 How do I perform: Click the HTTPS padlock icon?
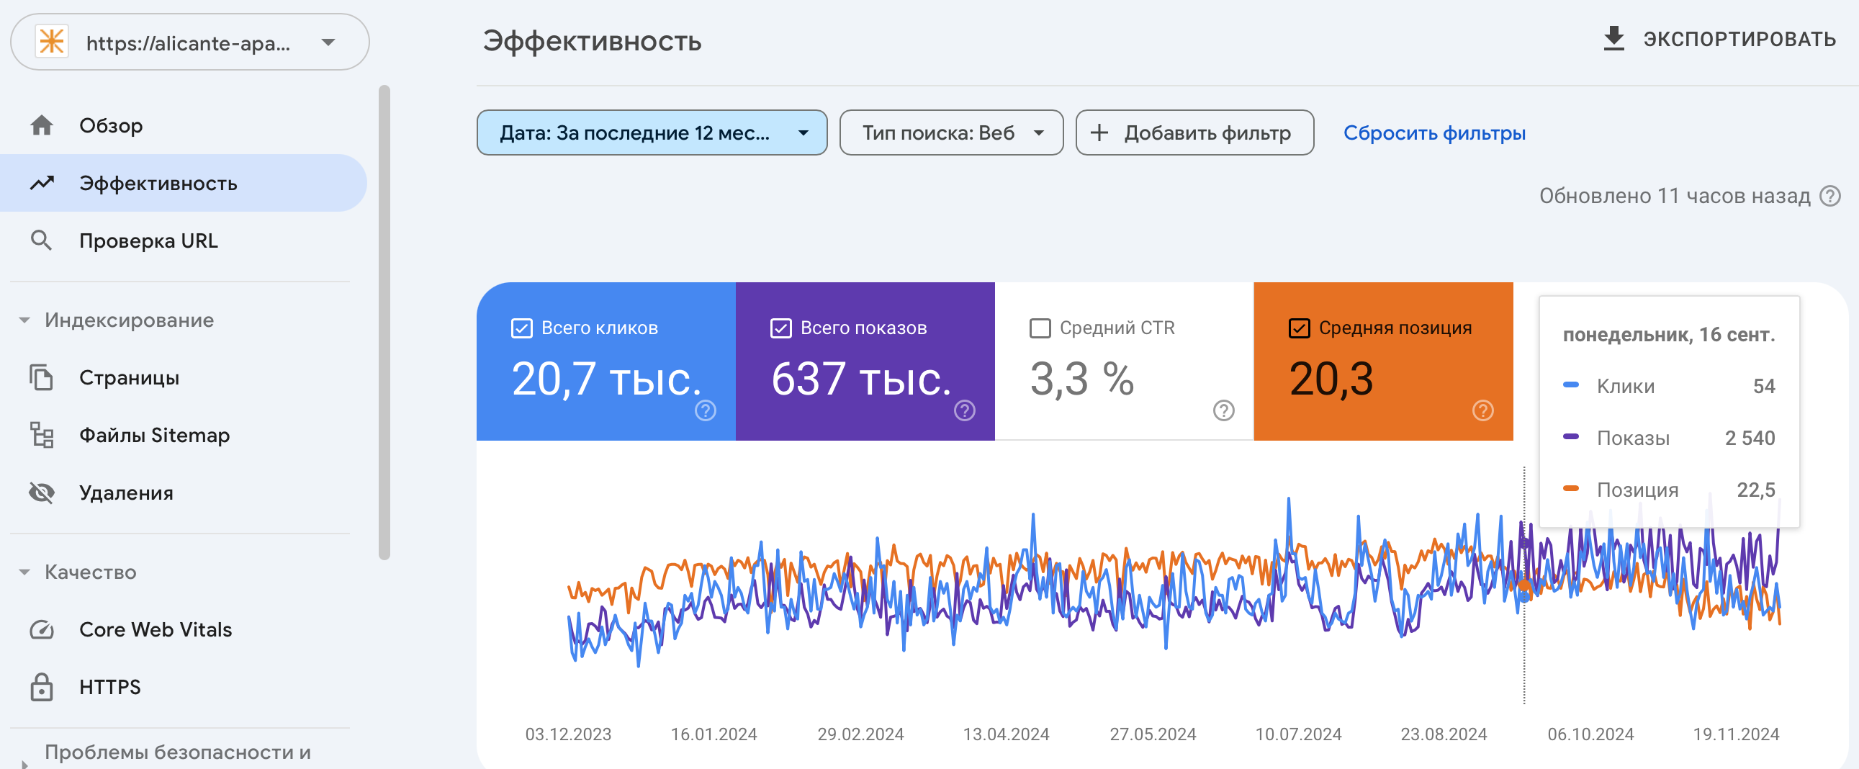tap(42, 687)
